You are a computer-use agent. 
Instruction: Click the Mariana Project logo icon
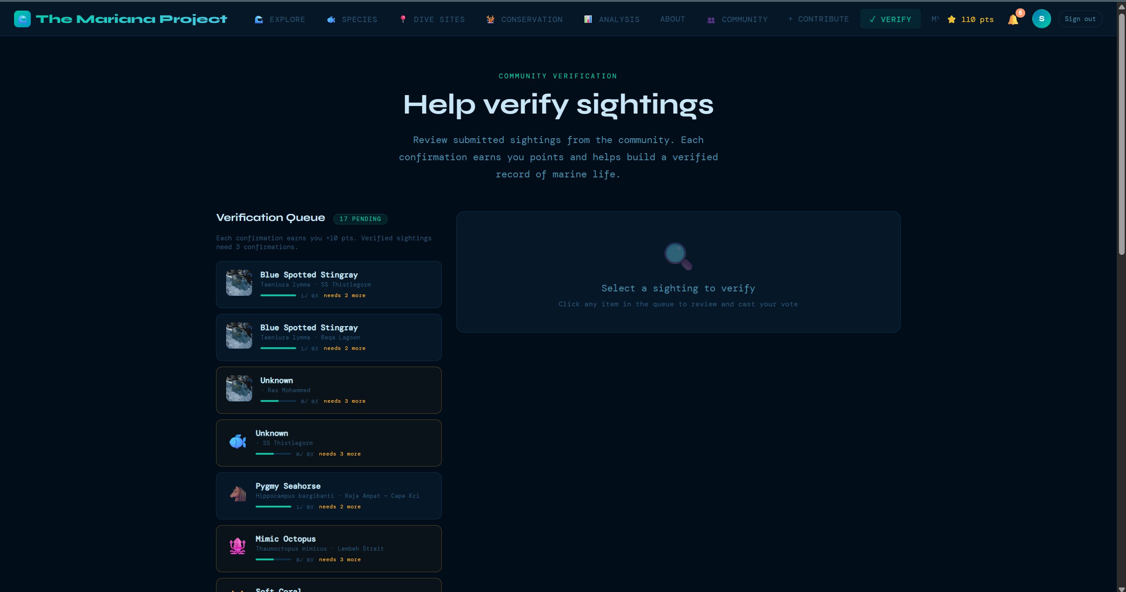(x=22, y=18)
